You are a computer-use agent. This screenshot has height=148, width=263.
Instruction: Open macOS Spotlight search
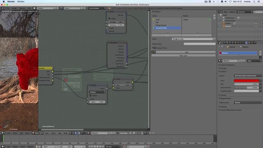254,2
